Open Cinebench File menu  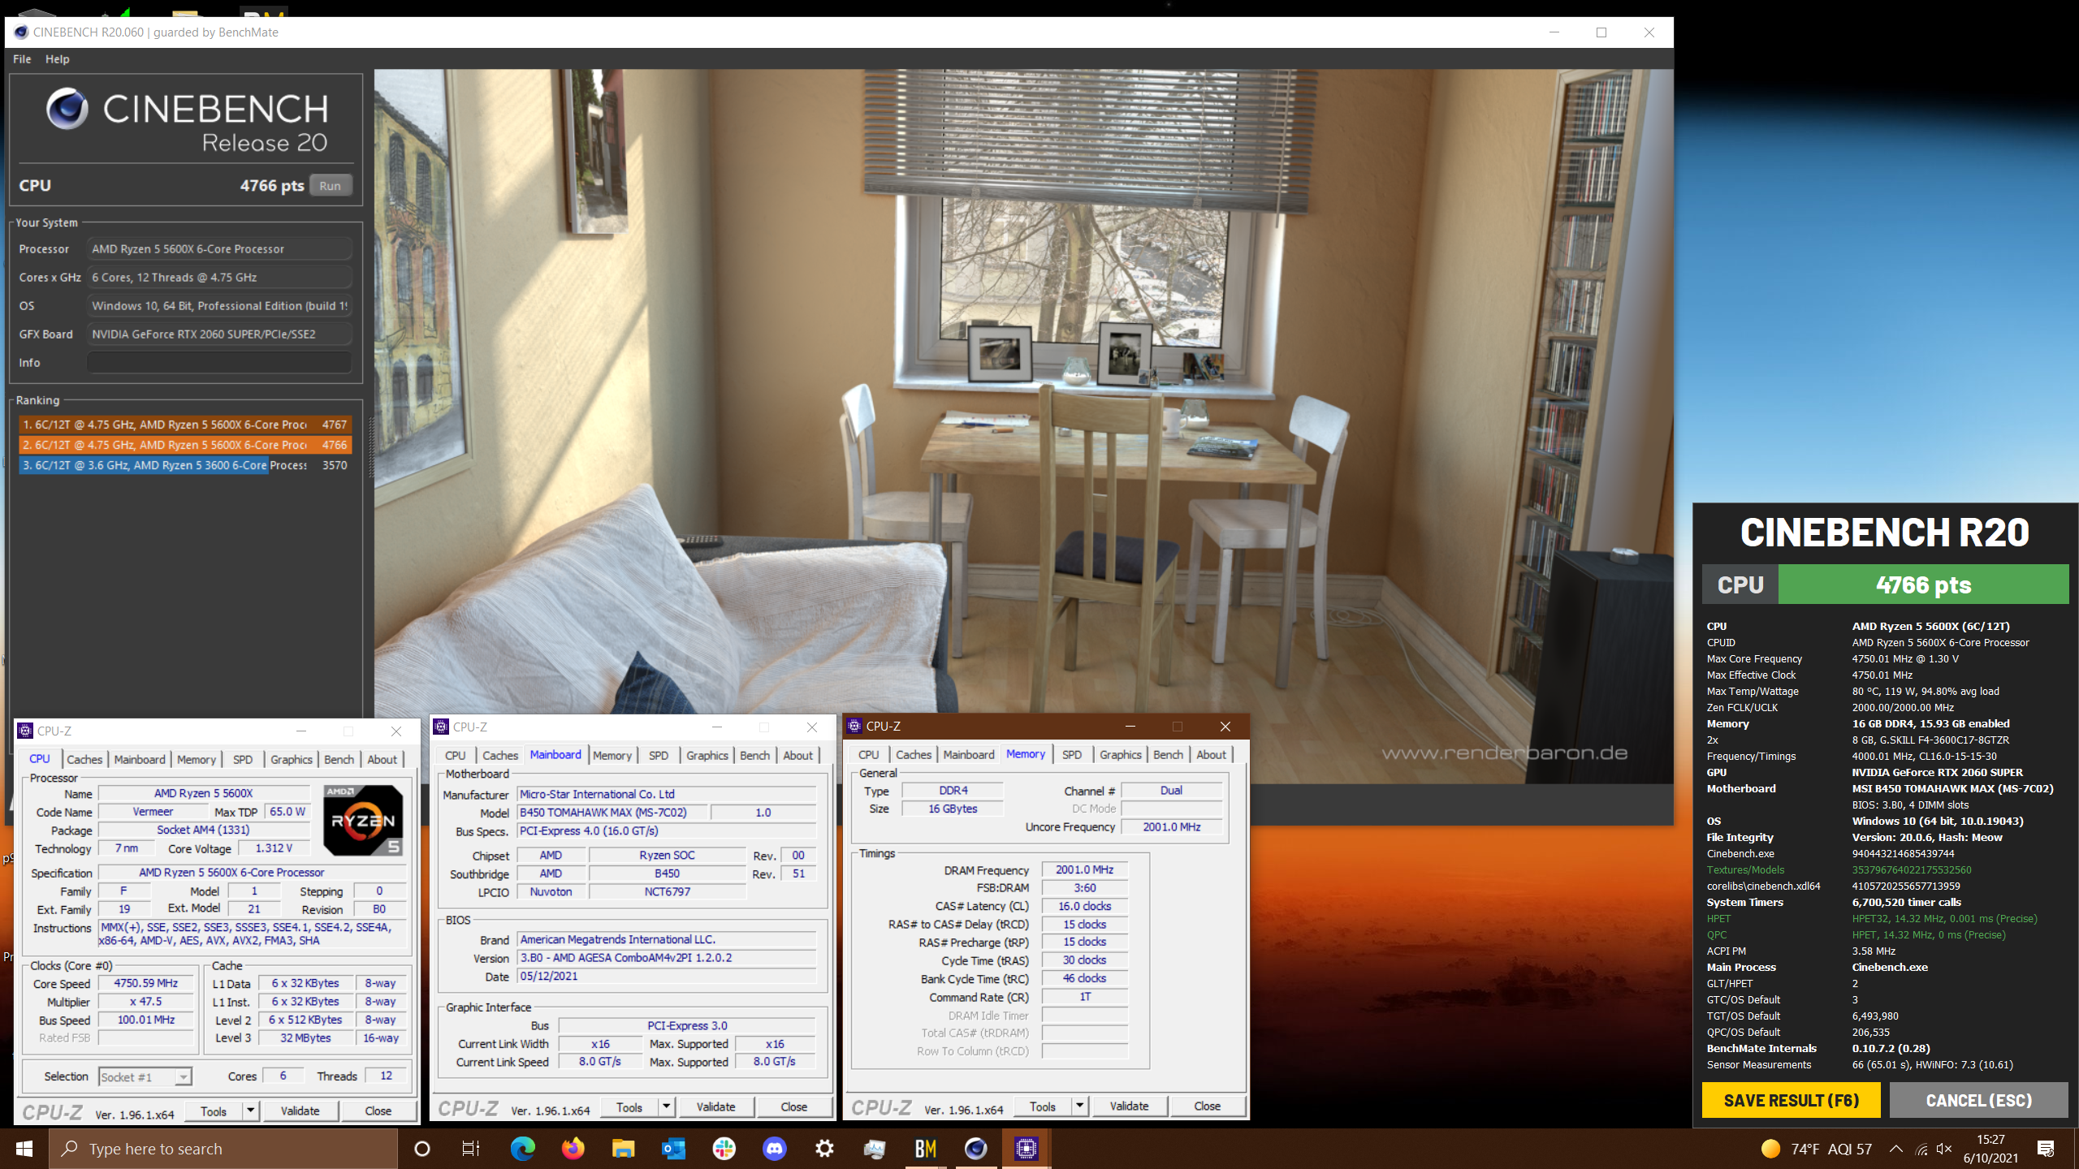pos(22,59)
